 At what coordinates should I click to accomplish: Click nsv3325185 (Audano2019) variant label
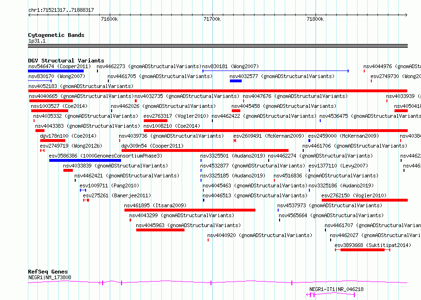(x=233, y=176)
